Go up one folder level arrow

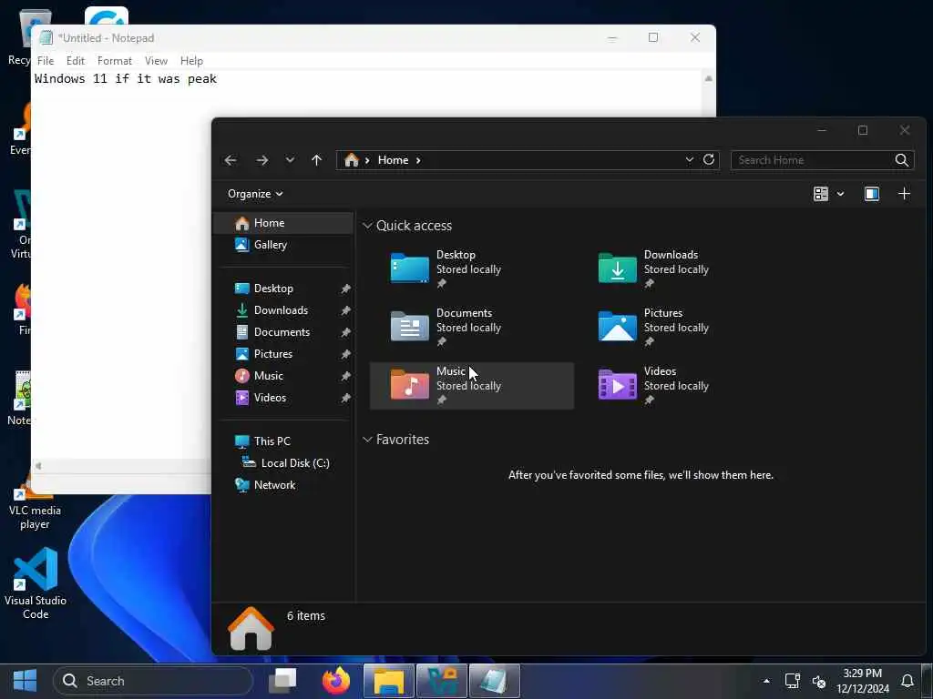[316, 160]
